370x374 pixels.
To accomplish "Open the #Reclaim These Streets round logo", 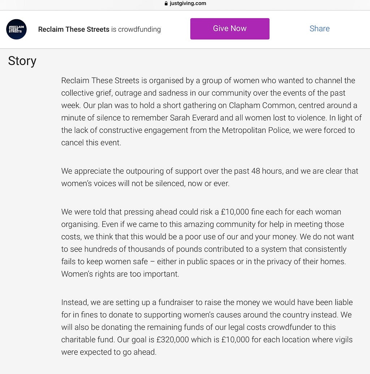I will tap(16, 29).
